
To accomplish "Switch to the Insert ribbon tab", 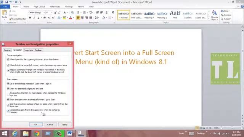I will [x=26, y=6].
